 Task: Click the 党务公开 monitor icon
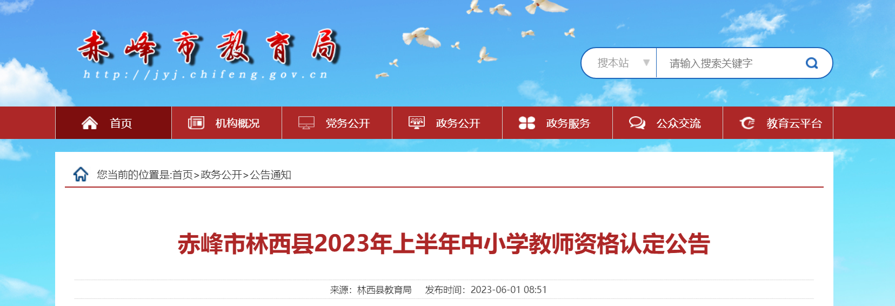click(x=306, y=123)
